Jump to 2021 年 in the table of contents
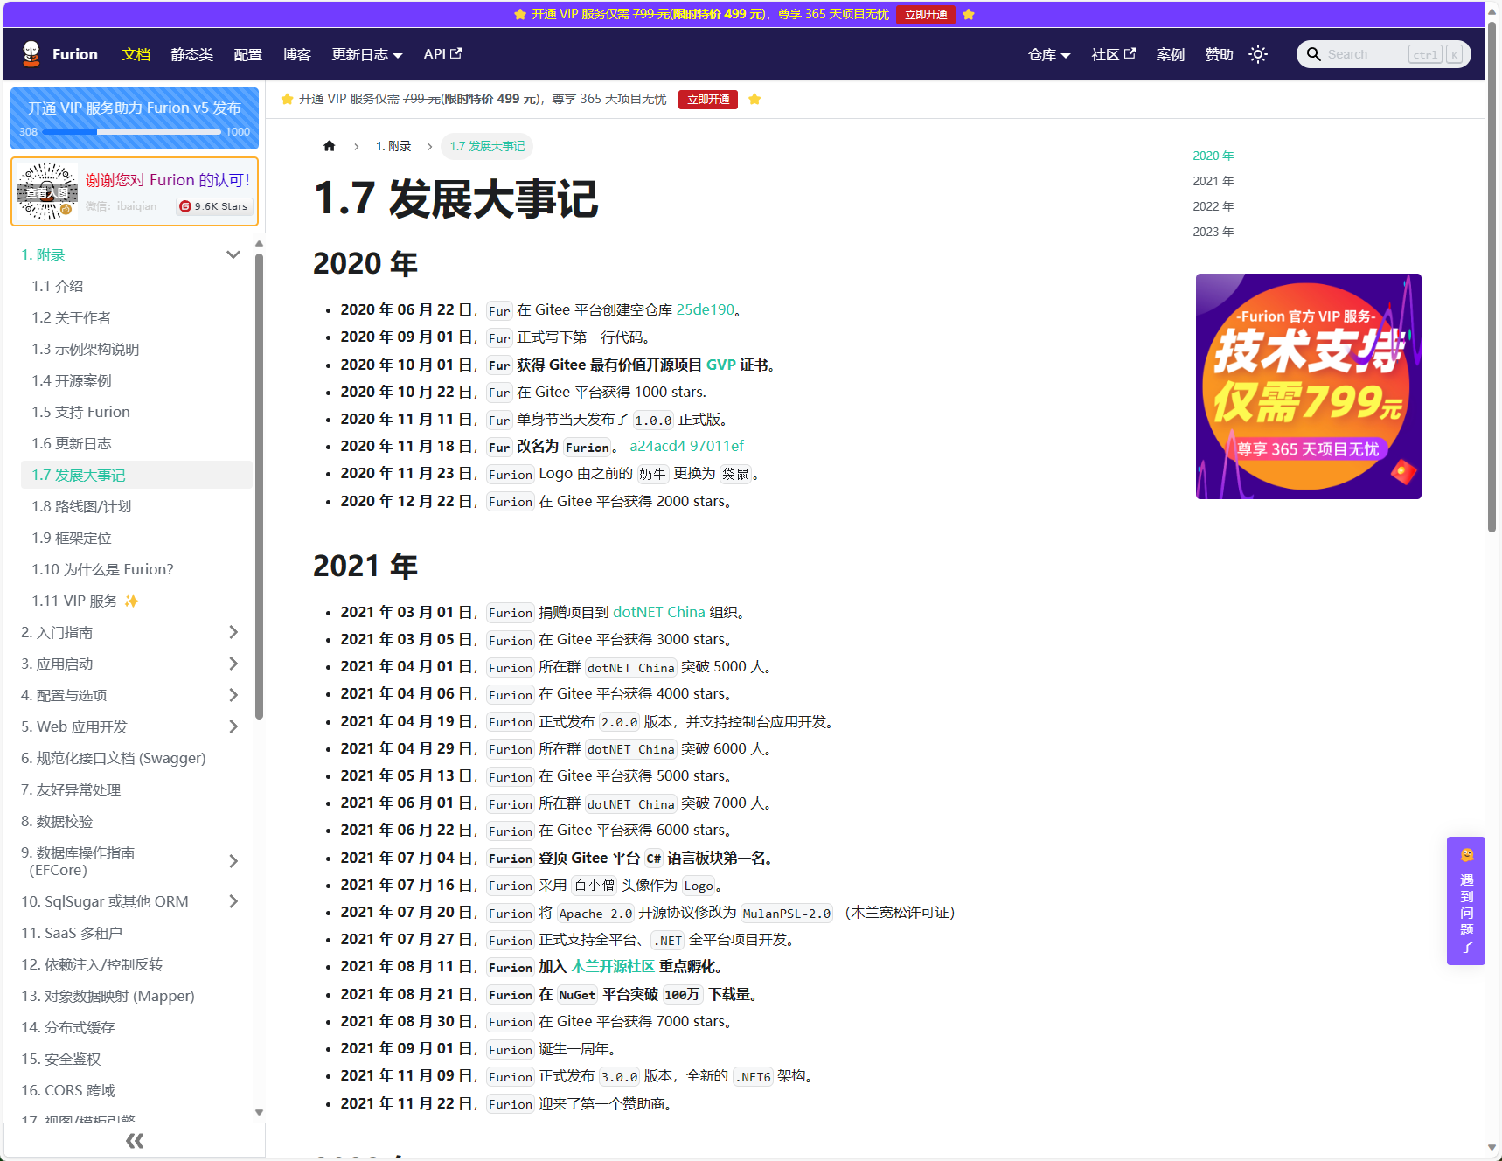 coord(1213,181)
